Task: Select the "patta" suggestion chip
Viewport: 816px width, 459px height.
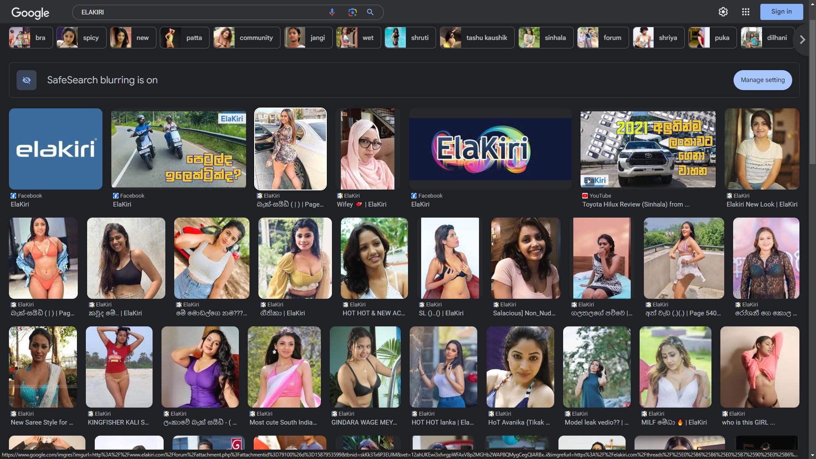Action: [x=184, y=38]
